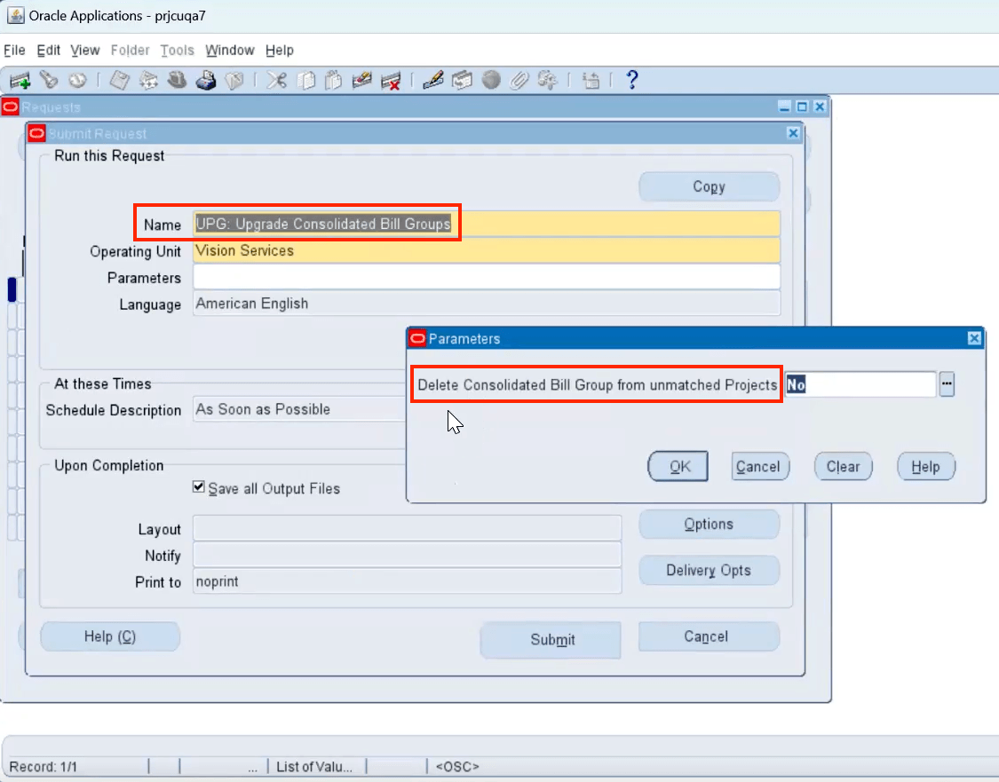The image size is (999, 782).
Task: Click the Find flashlight toolbar icon
Action: [49, 80]
